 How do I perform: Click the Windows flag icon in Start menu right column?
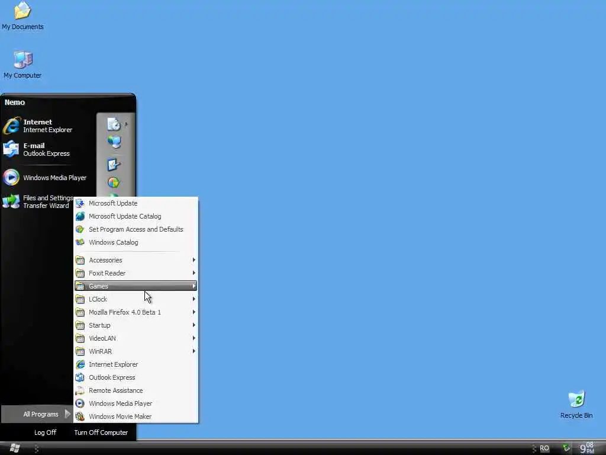113,182
